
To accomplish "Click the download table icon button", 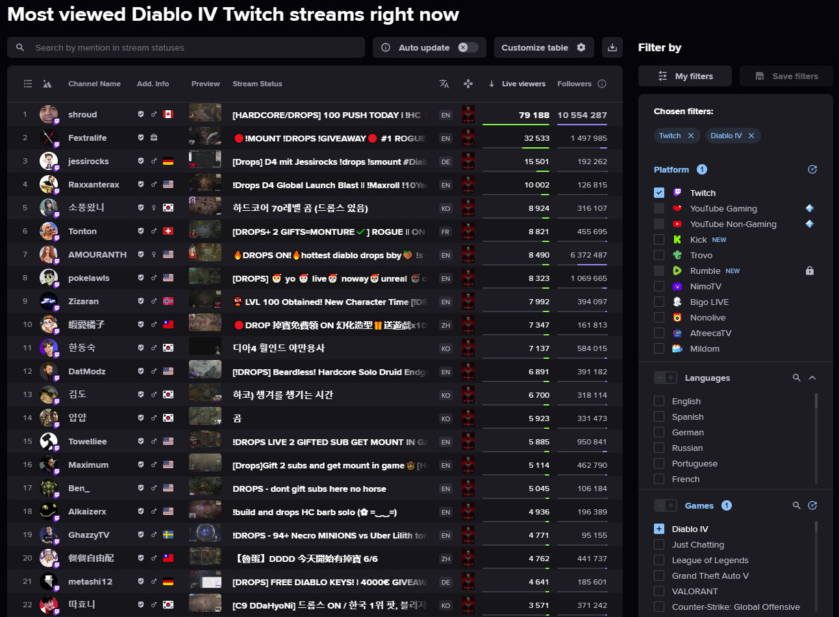I will point(612,47).
